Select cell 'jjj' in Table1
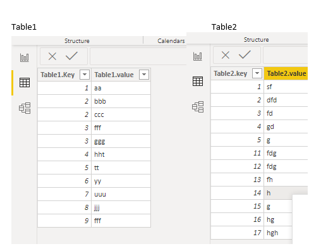The height and width of the screenshot is (251, 321). click(121, 207)
